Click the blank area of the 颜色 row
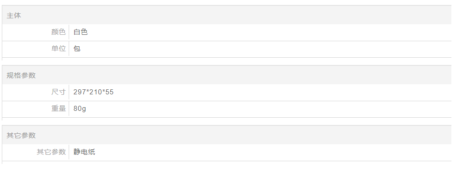 269,32
